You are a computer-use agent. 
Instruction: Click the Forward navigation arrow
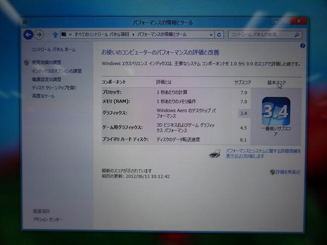(39, 35)
